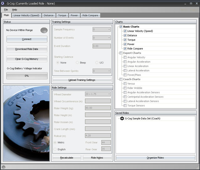Uncheck the Ride Compare chart checkbox
The image size is (200, 170).
point(125,49)
